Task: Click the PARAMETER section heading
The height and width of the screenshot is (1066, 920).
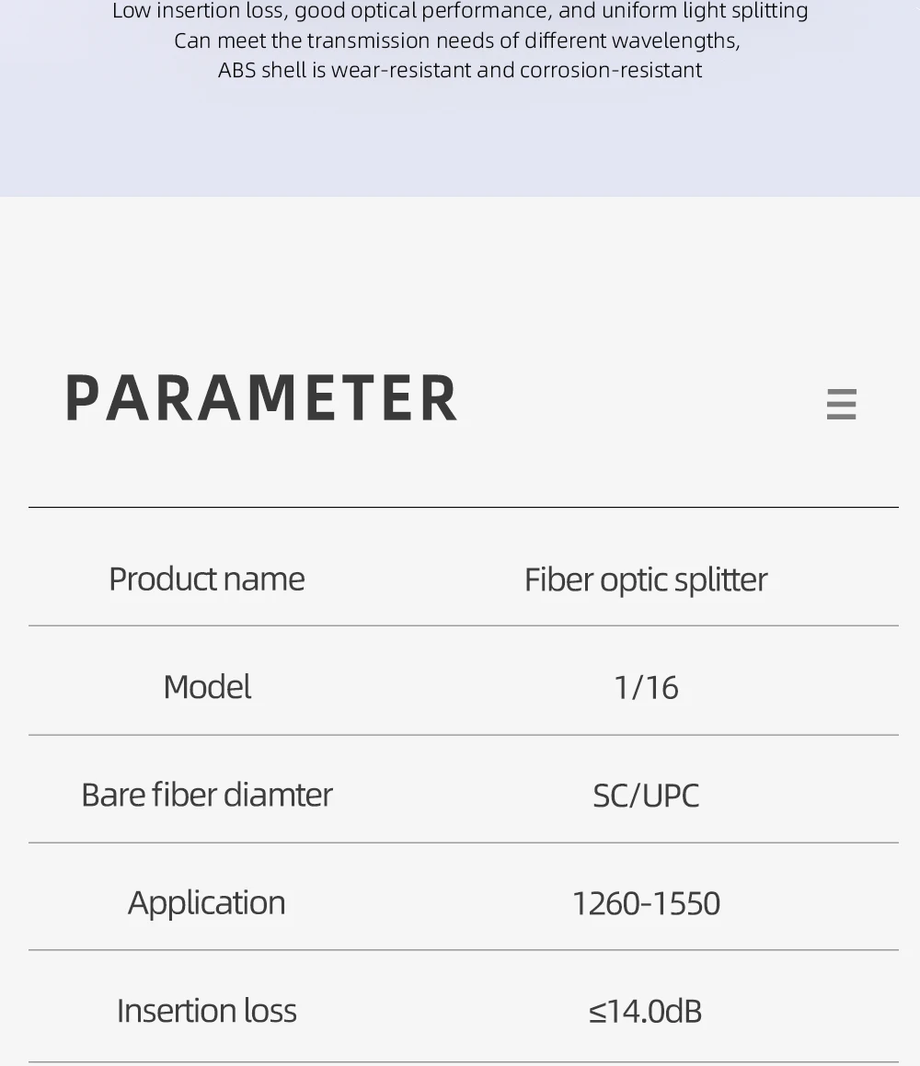Action: click(x=261, y=399)
